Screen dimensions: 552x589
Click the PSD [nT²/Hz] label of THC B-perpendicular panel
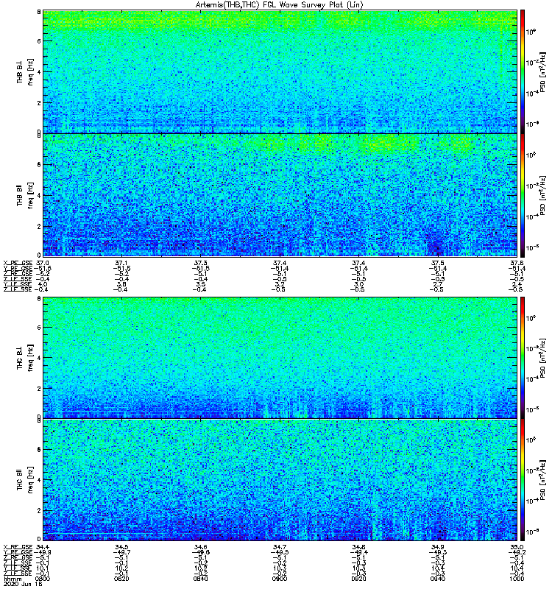click(x=543, y=357)
